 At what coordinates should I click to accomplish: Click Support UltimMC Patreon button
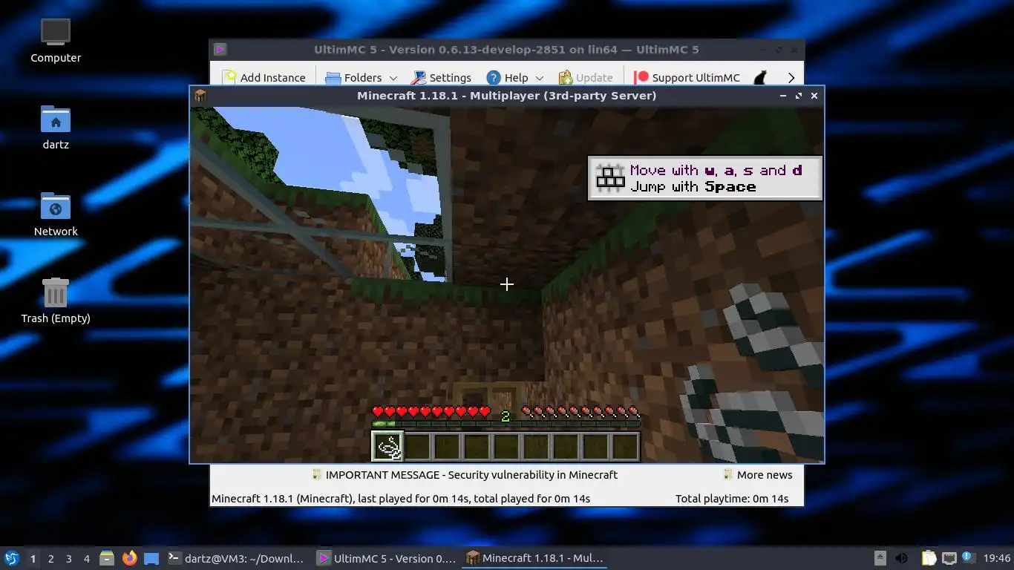coord(688,77)
